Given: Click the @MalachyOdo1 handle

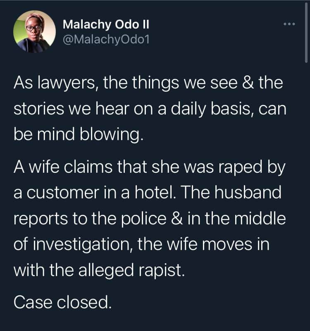Looking at the screenshot, I should click(x=106, y=38).
